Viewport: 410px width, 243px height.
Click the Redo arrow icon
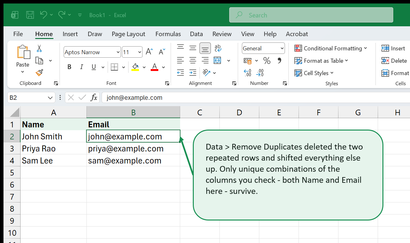(62, 15)
